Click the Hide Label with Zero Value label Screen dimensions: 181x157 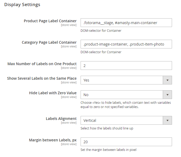click(x=53, y=93)
